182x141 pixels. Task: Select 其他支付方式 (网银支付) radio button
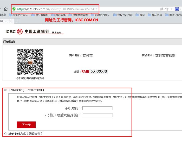(x=5, y=134)
